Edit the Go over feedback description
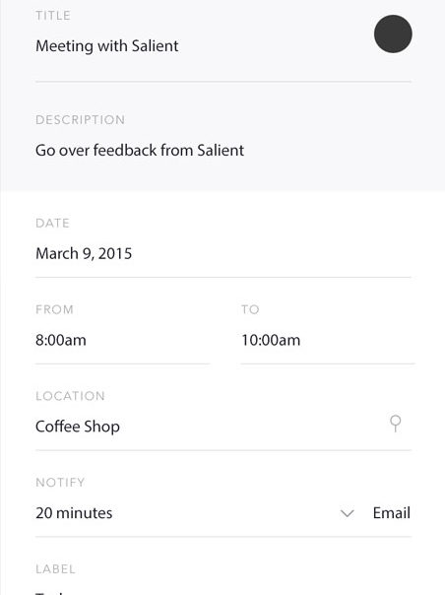 coord(140,151)
